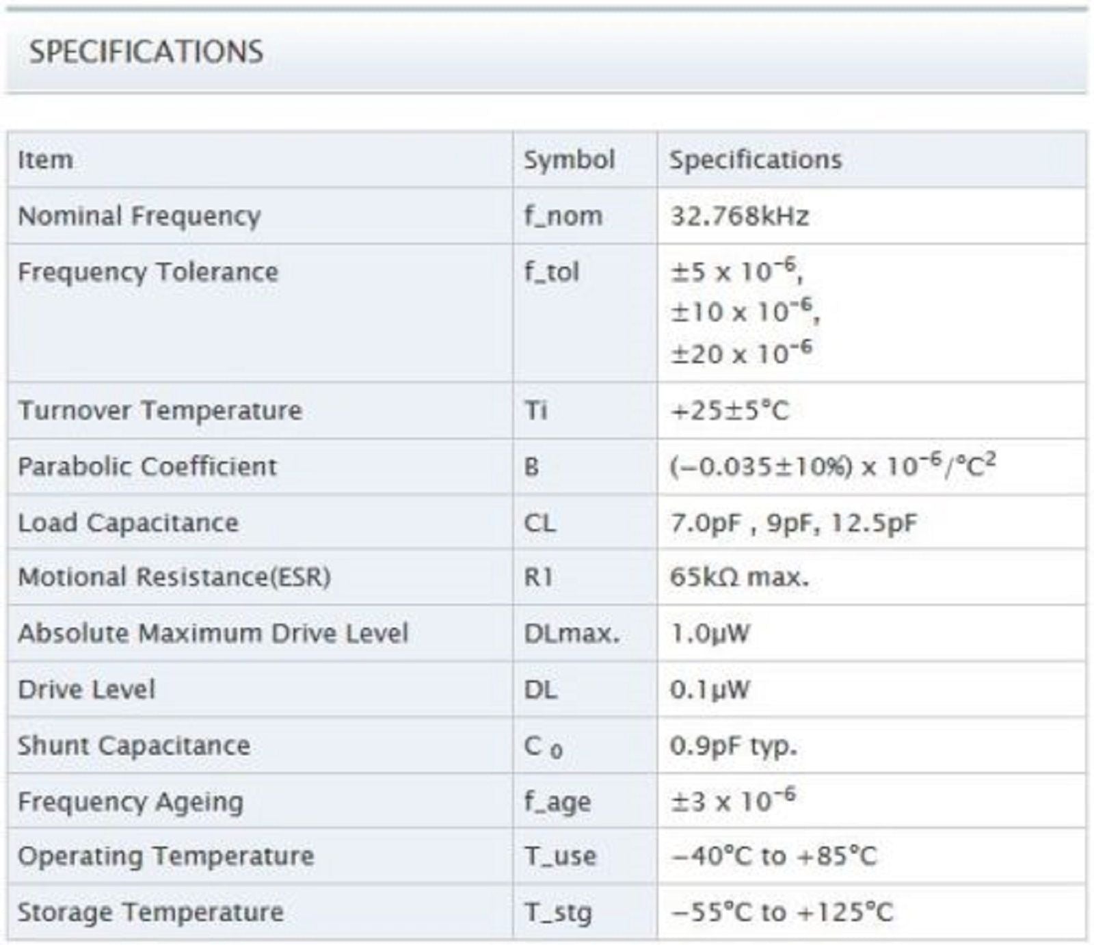This screenshot has height=945, width=1094.
Task: Click the f_age symbol cell
Action: click(x=557, y=801)
